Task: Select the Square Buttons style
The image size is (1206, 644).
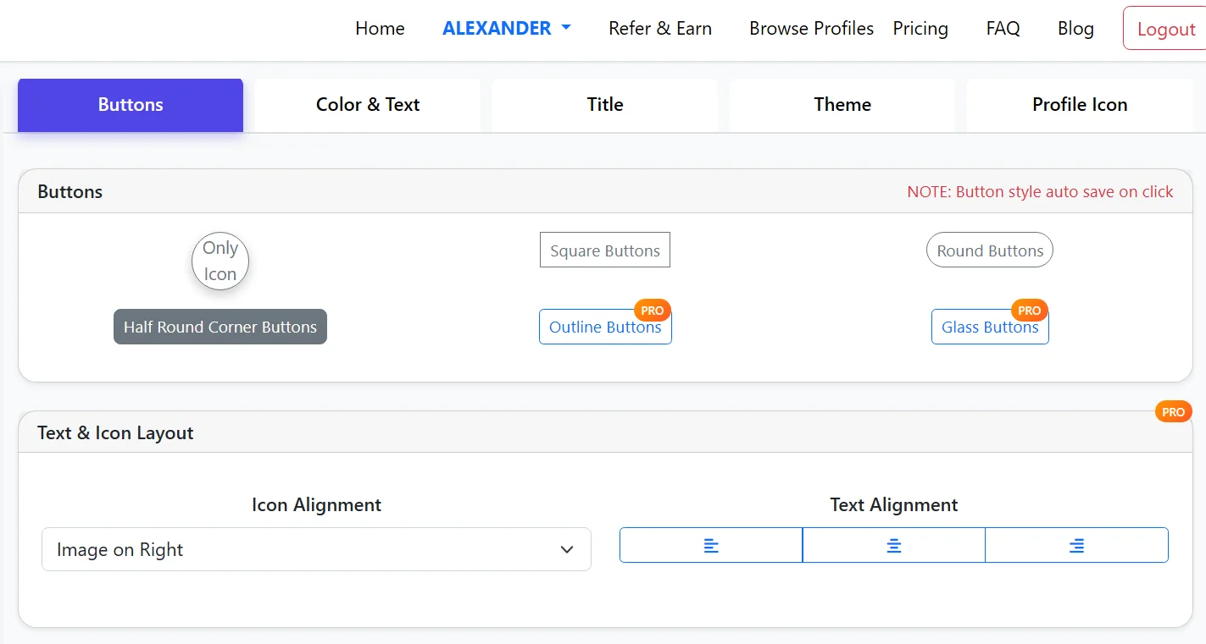Action: (604, 250)
